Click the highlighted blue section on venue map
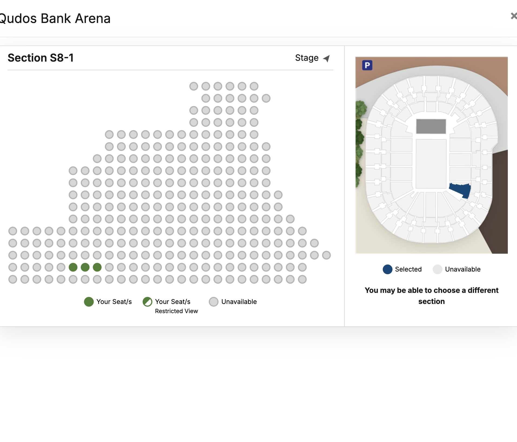This screenshot has width=517, height=442. tap(460, 190)
